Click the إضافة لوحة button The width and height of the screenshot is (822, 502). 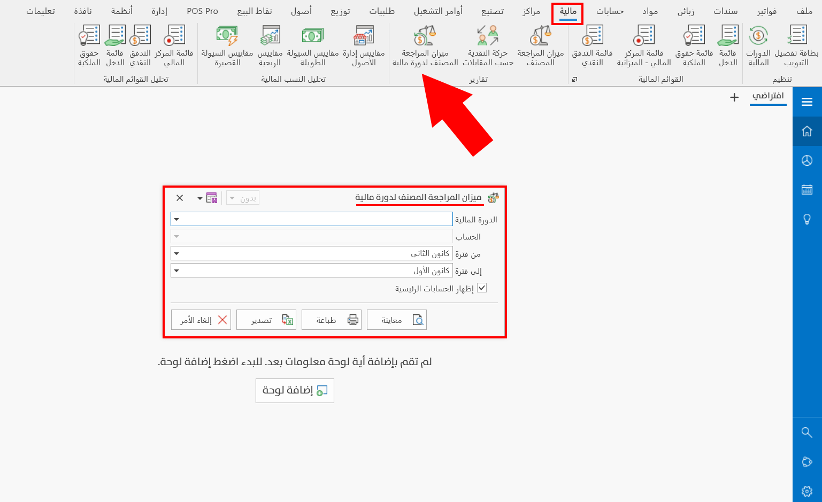click(x=295, y=390)
